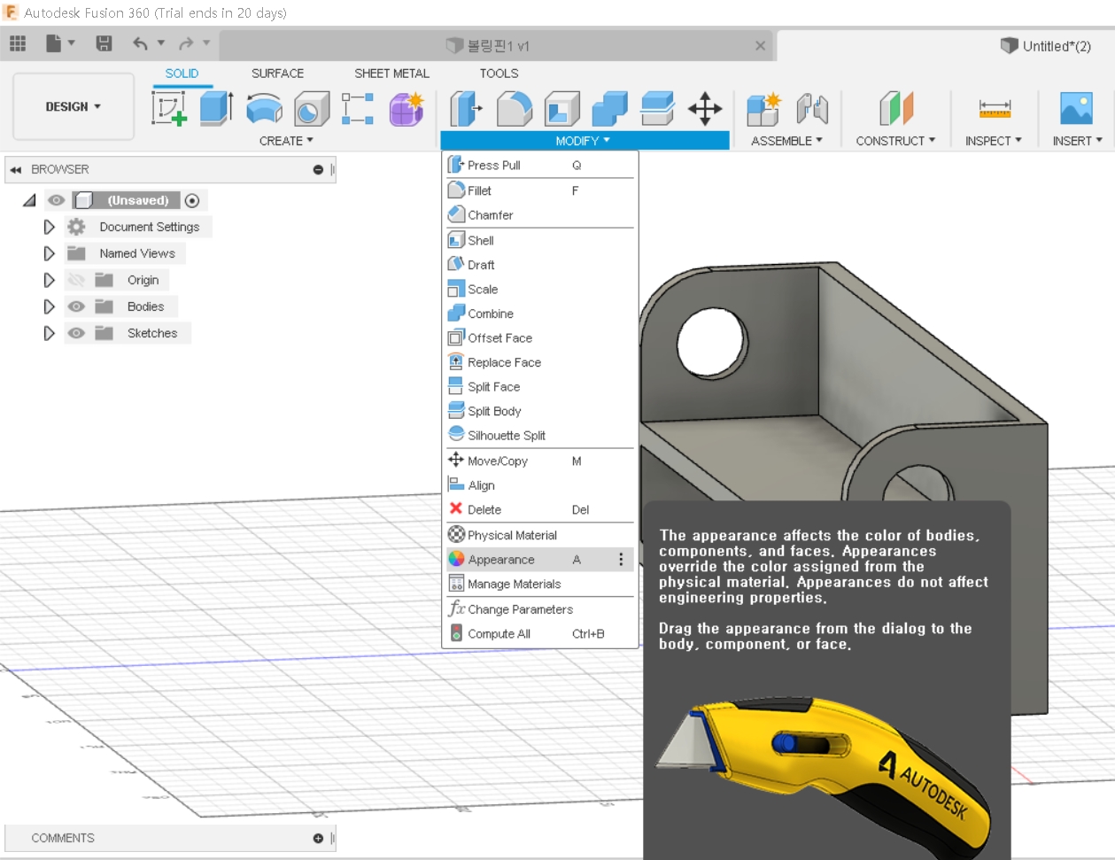Image resolution: width=1115 pixels, height=860 pixels.
Task: Expand the Named Views tree node
Action: click(x=49, y=253)
